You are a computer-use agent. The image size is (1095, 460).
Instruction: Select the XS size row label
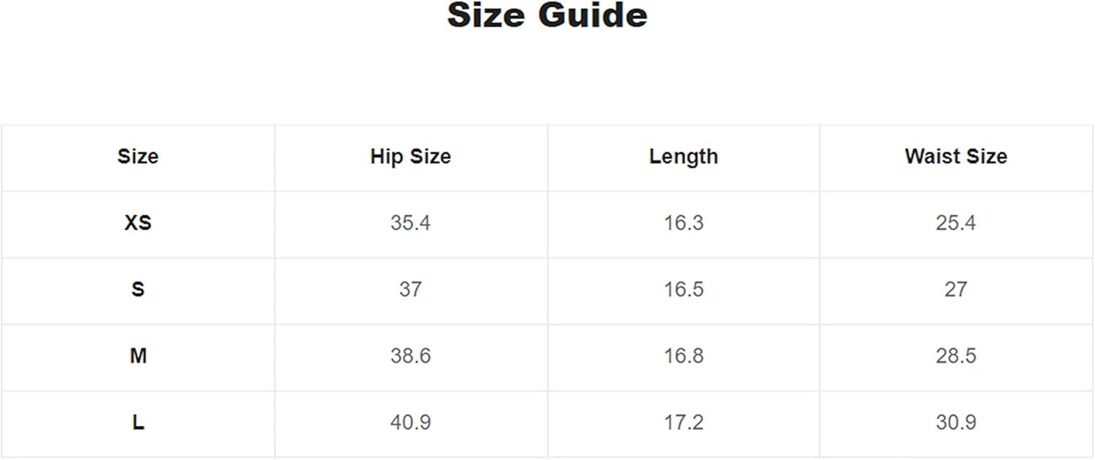pyautogui.click(x=138, y=222)
